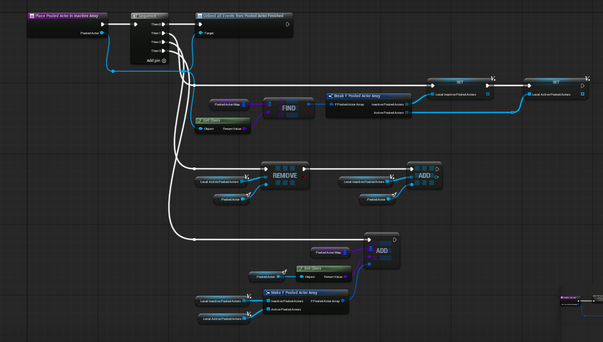Select the FIND map node

pos(289,108)
